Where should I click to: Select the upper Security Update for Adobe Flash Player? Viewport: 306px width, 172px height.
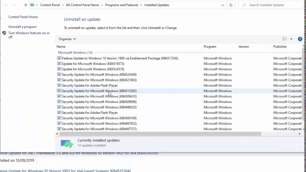click(90, 86)
